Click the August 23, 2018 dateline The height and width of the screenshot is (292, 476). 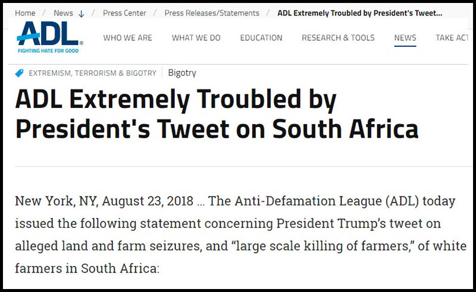coord(148,201)
